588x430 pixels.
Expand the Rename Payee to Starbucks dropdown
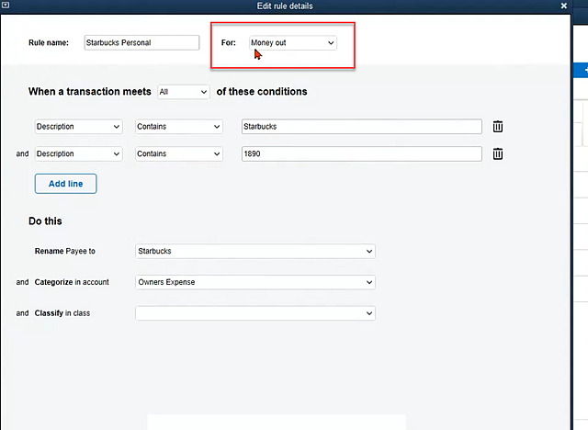[x=254, y=251]
